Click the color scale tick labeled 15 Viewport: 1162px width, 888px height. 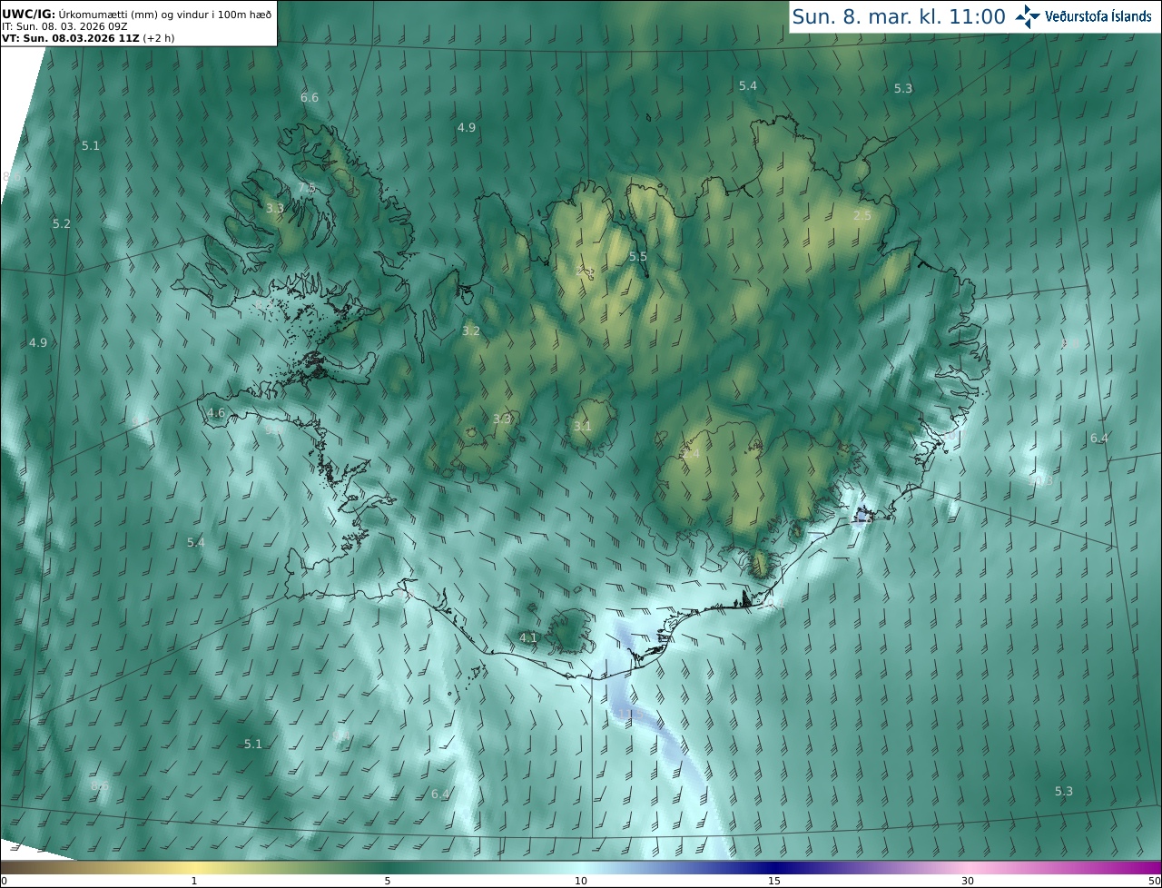(x=774, y=881)
